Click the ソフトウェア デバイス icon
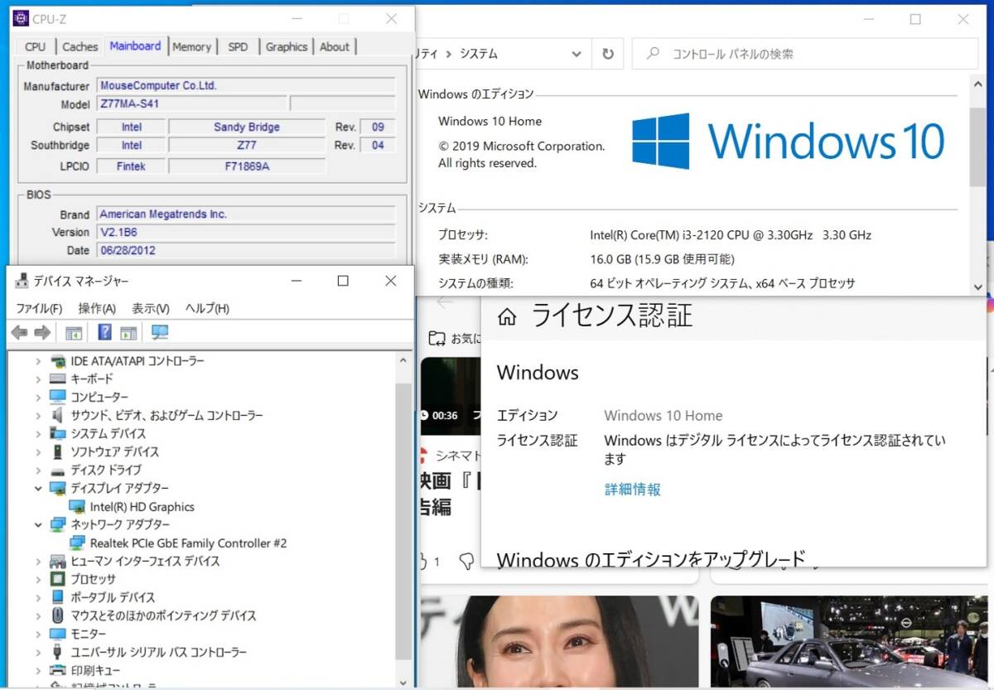 (58, 452)
